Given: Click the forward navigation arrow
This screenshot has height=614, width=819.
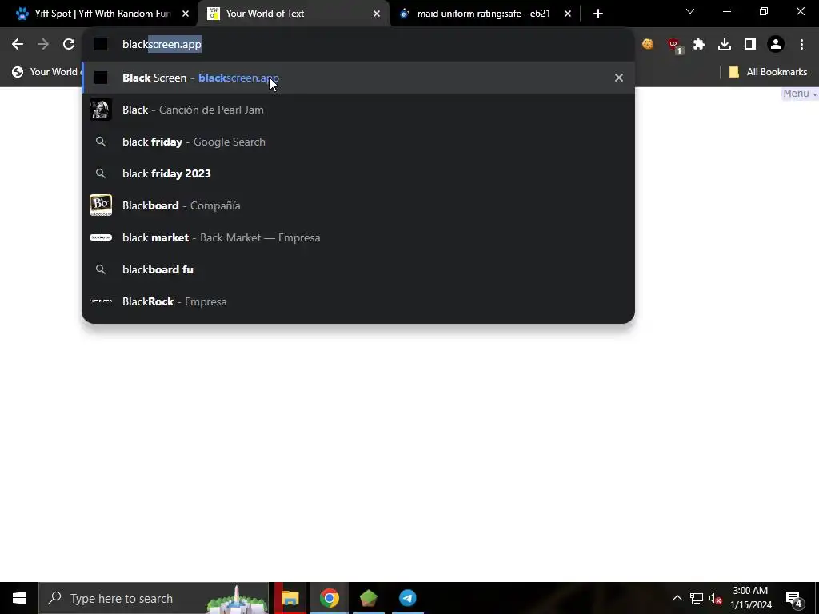Looking at the screenshot, I should pos(43,45).
